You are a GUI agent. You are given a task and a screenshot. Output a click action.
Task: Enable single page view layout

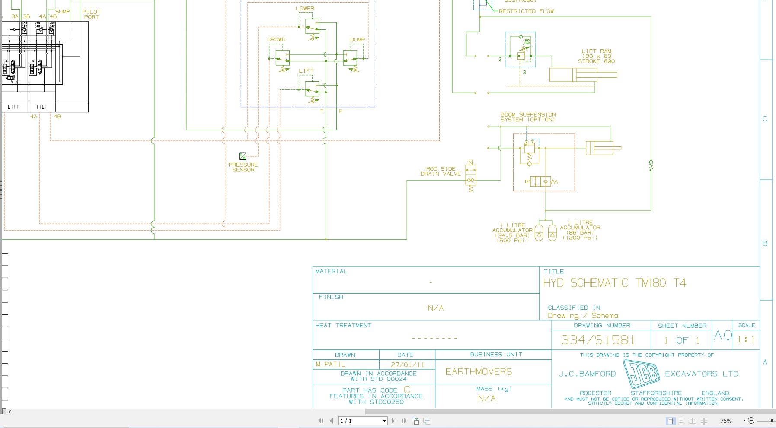click(670, 421)
